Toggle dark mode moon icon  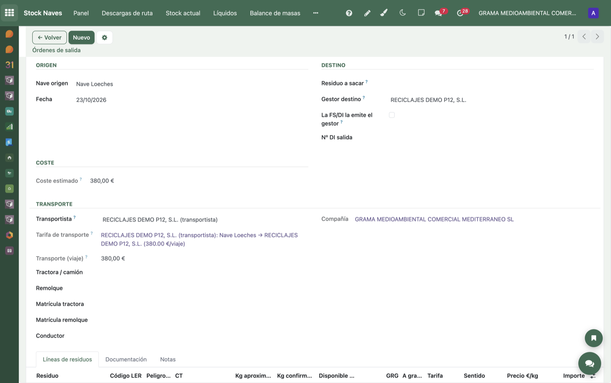pos(402,13)
